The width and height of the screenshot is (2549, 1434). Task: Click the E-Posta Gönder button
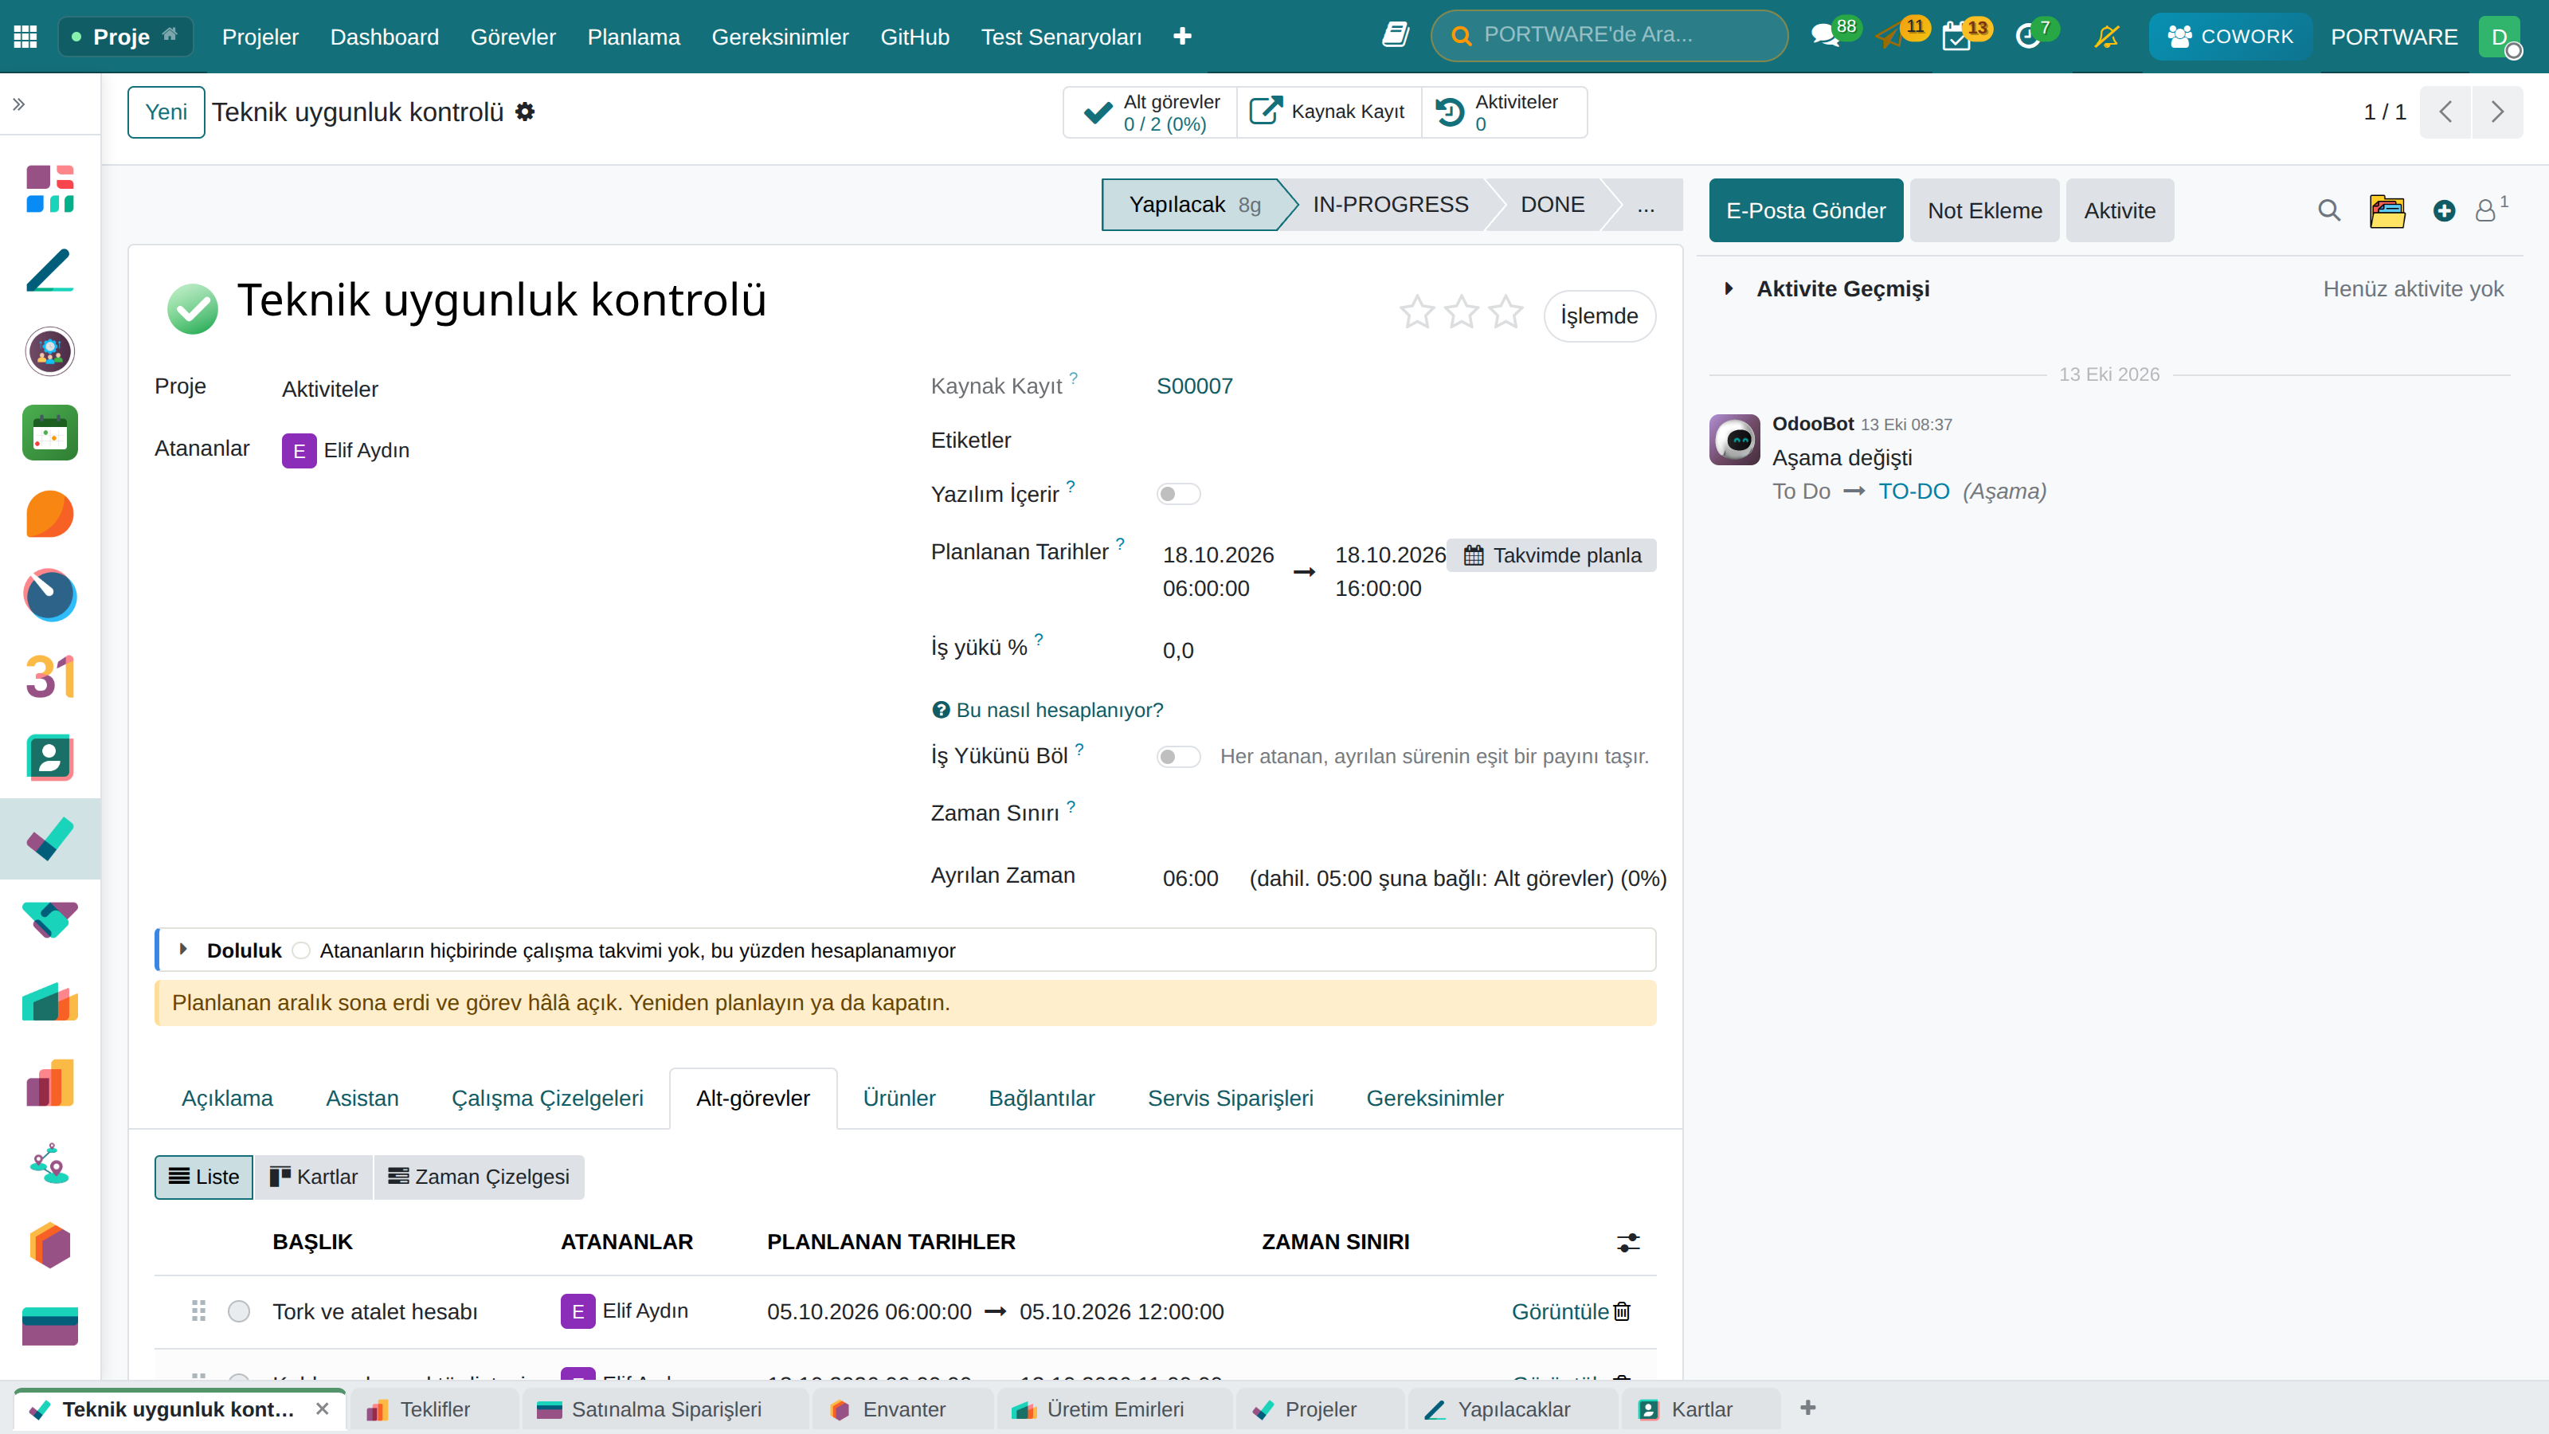click(x=1806, y=211)
